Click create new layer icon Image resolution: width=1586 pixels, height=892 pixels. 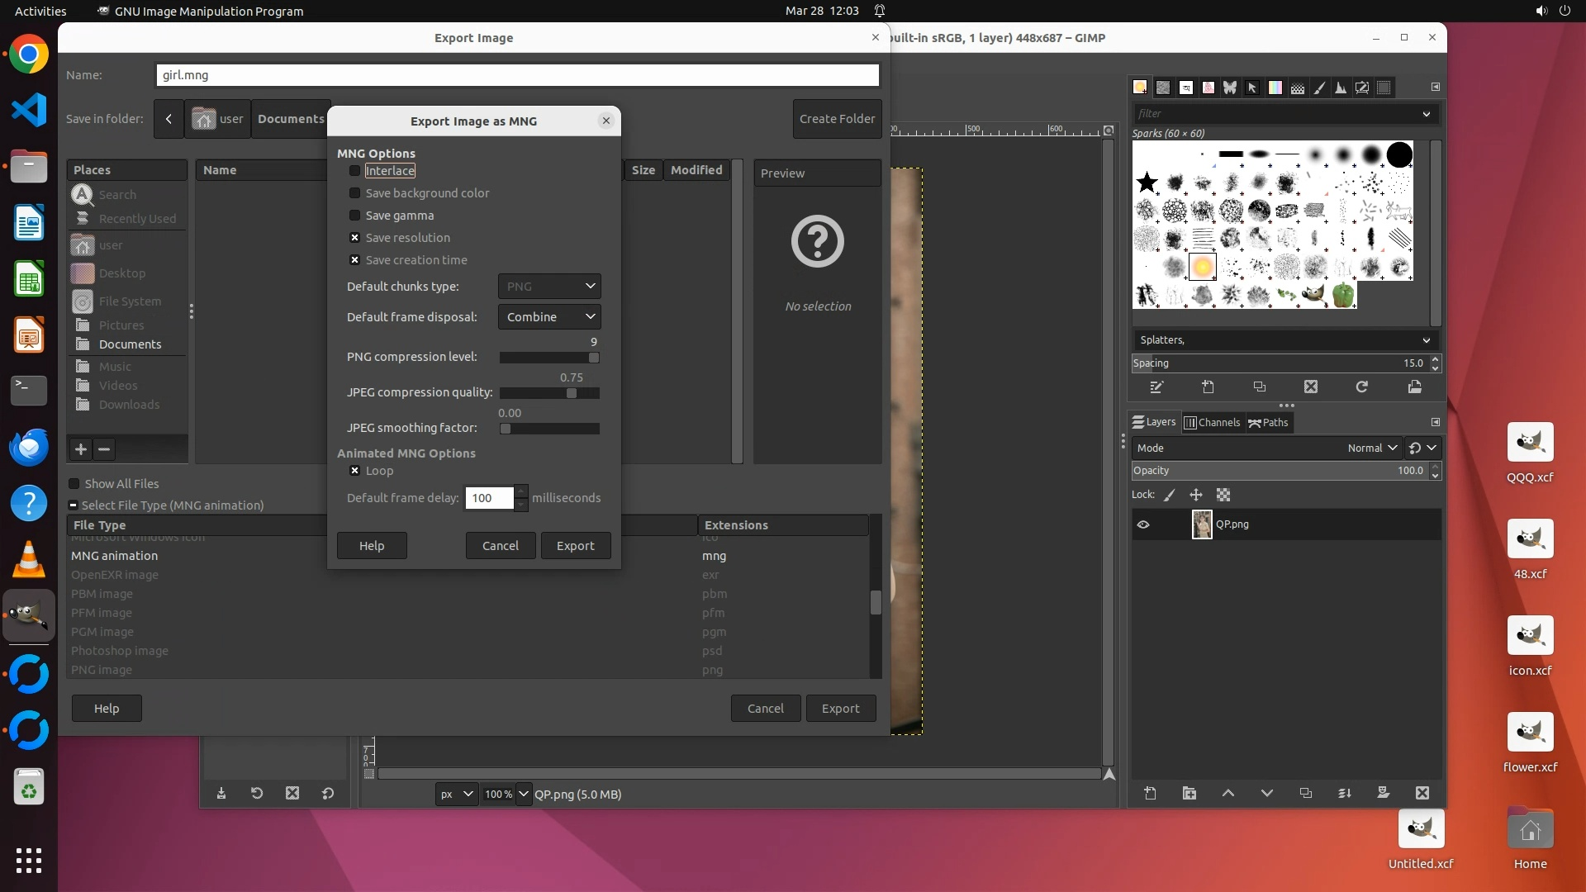1150,793
